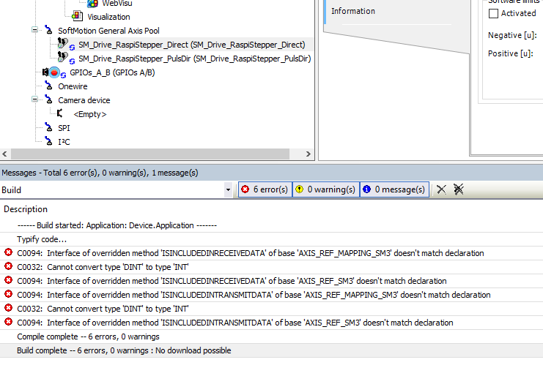Open the Build message category dropdown

click(x=228, y=189)
